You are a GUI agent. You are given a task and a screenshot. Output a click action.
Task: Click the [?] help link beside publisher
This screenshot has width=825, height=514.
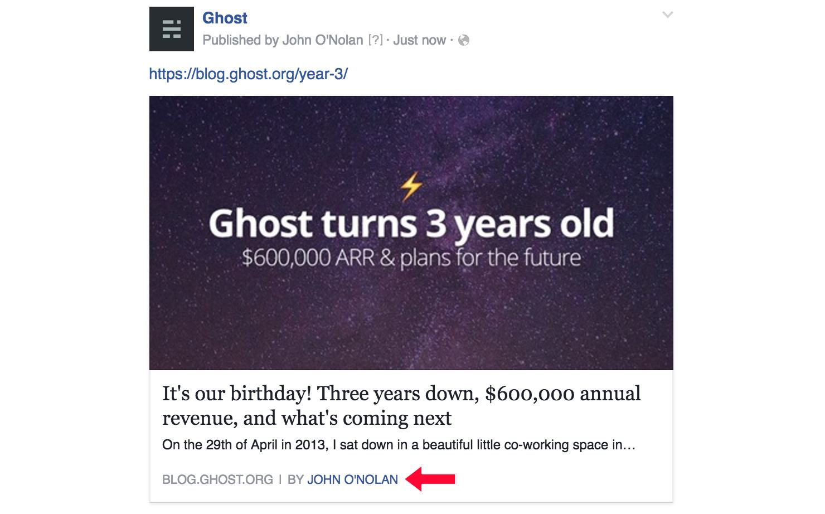(376, 40)
